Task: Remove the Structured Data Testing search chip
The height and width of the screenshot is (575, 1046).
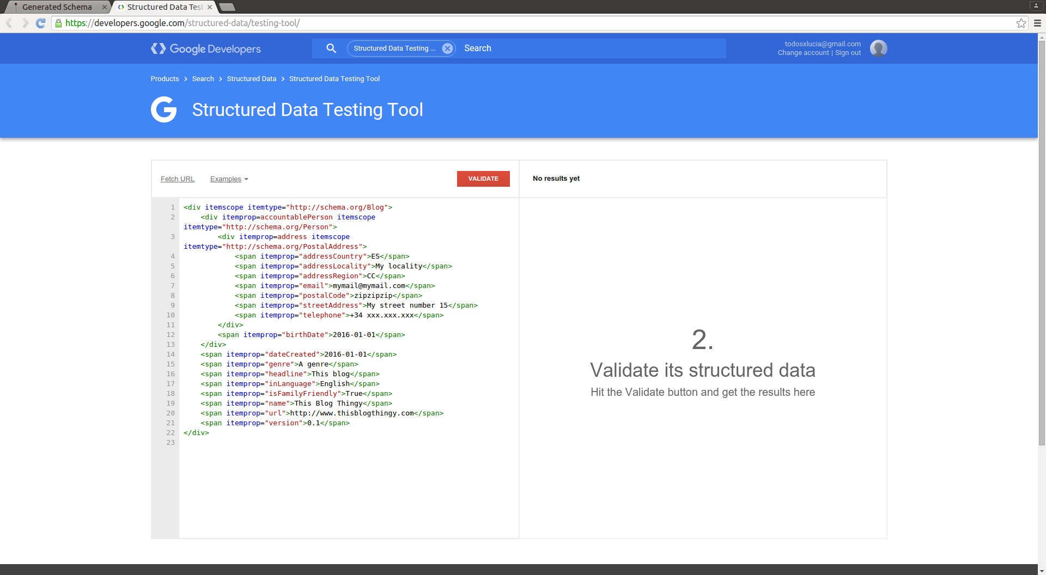Action: tap(447, 48)
